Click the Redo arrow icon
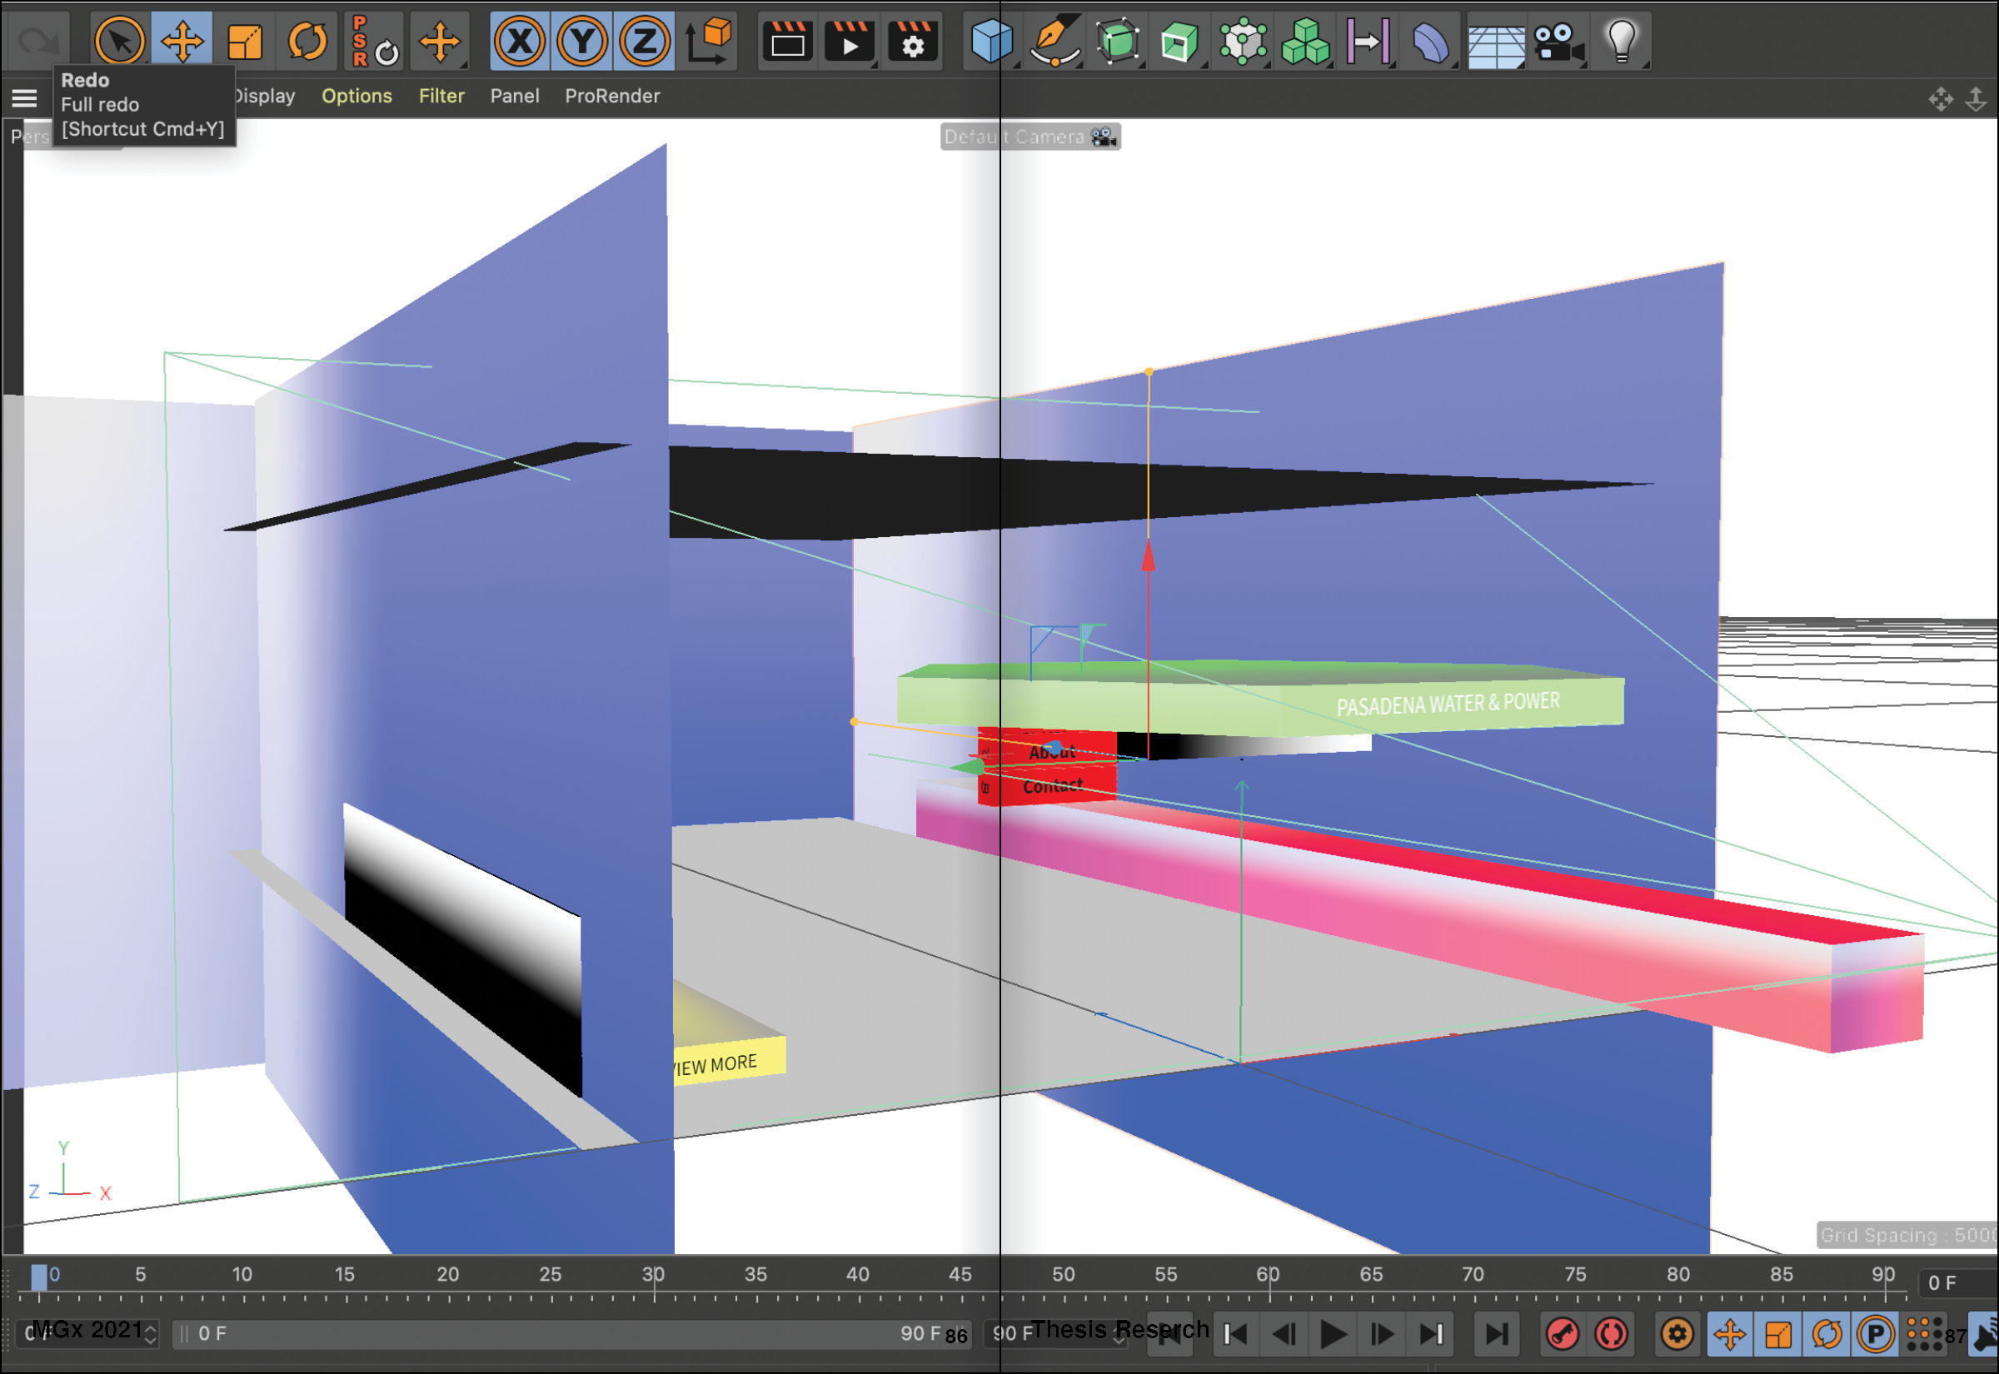The image size is (1999, 1374). (37, 41)
